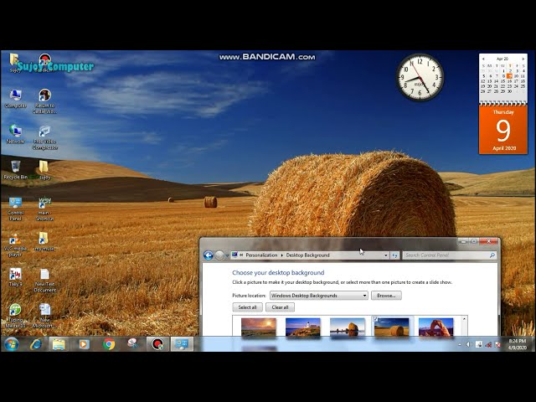Show hidden system tray icons
This screenshot has width=536, height=402.
point(460,344)
